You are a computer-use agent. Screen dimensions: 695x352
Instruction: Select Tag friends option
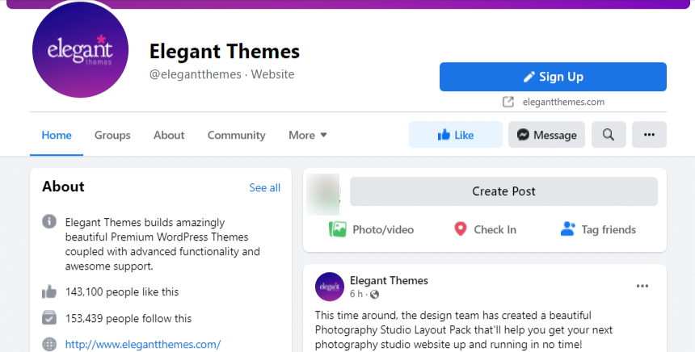[x=598, y=229]
